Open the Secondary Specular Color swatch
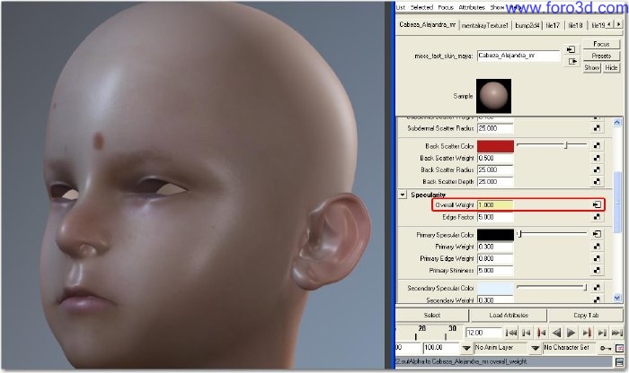The width and height of the screenshot is (629, 373). (x=495, y=288)
